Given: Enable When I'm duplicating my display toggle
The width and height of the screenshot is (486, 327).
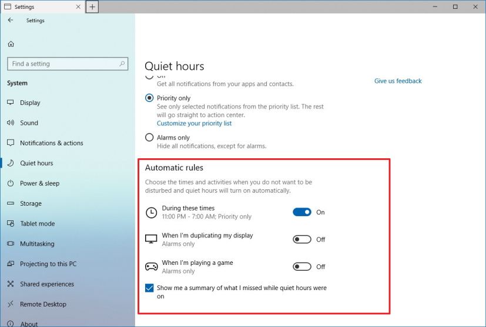Looking at the screenshot, I should point(302,239).
